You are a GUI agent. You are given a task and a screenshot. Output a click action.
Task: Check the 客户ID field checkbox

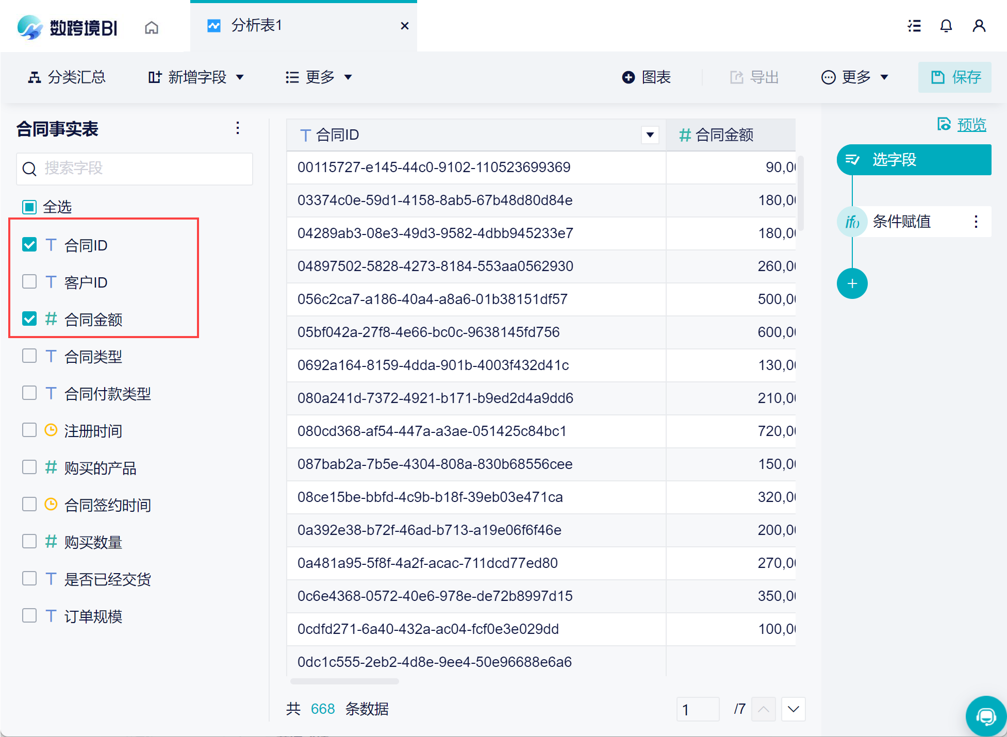pos(29,281)
